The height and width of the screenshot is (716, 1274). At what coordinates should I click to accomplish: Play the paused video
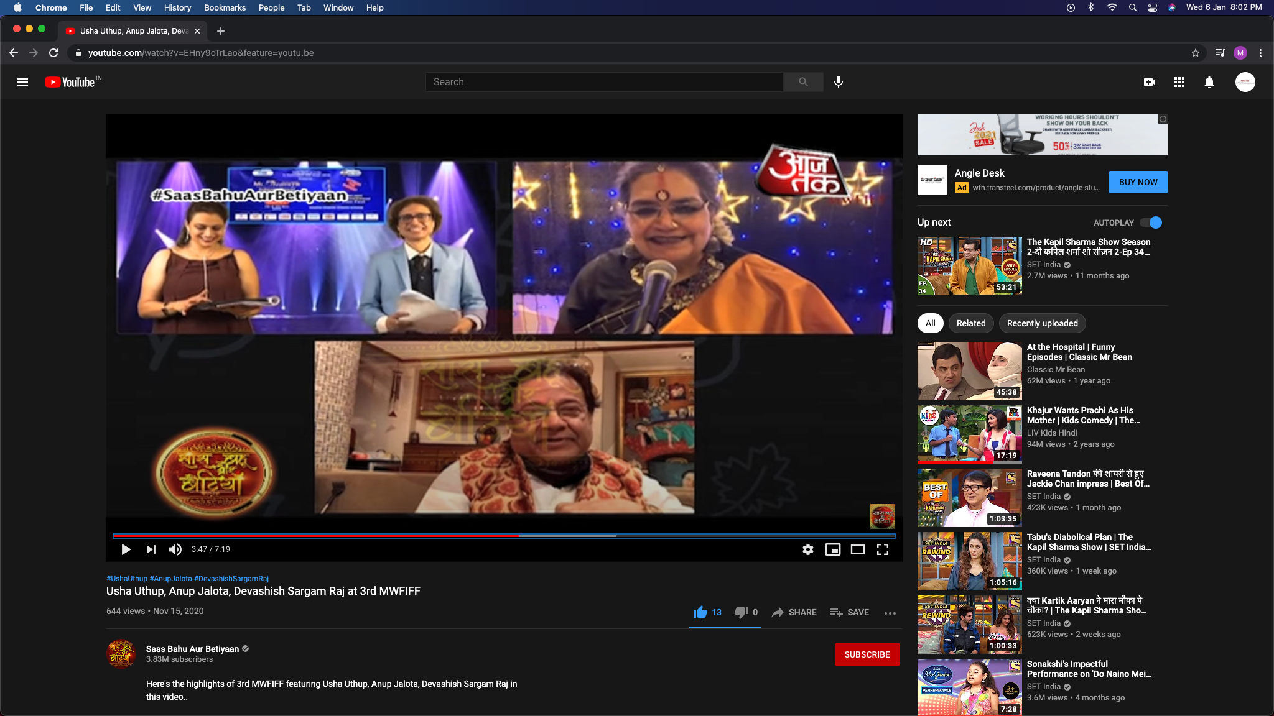tap(126, 549)
